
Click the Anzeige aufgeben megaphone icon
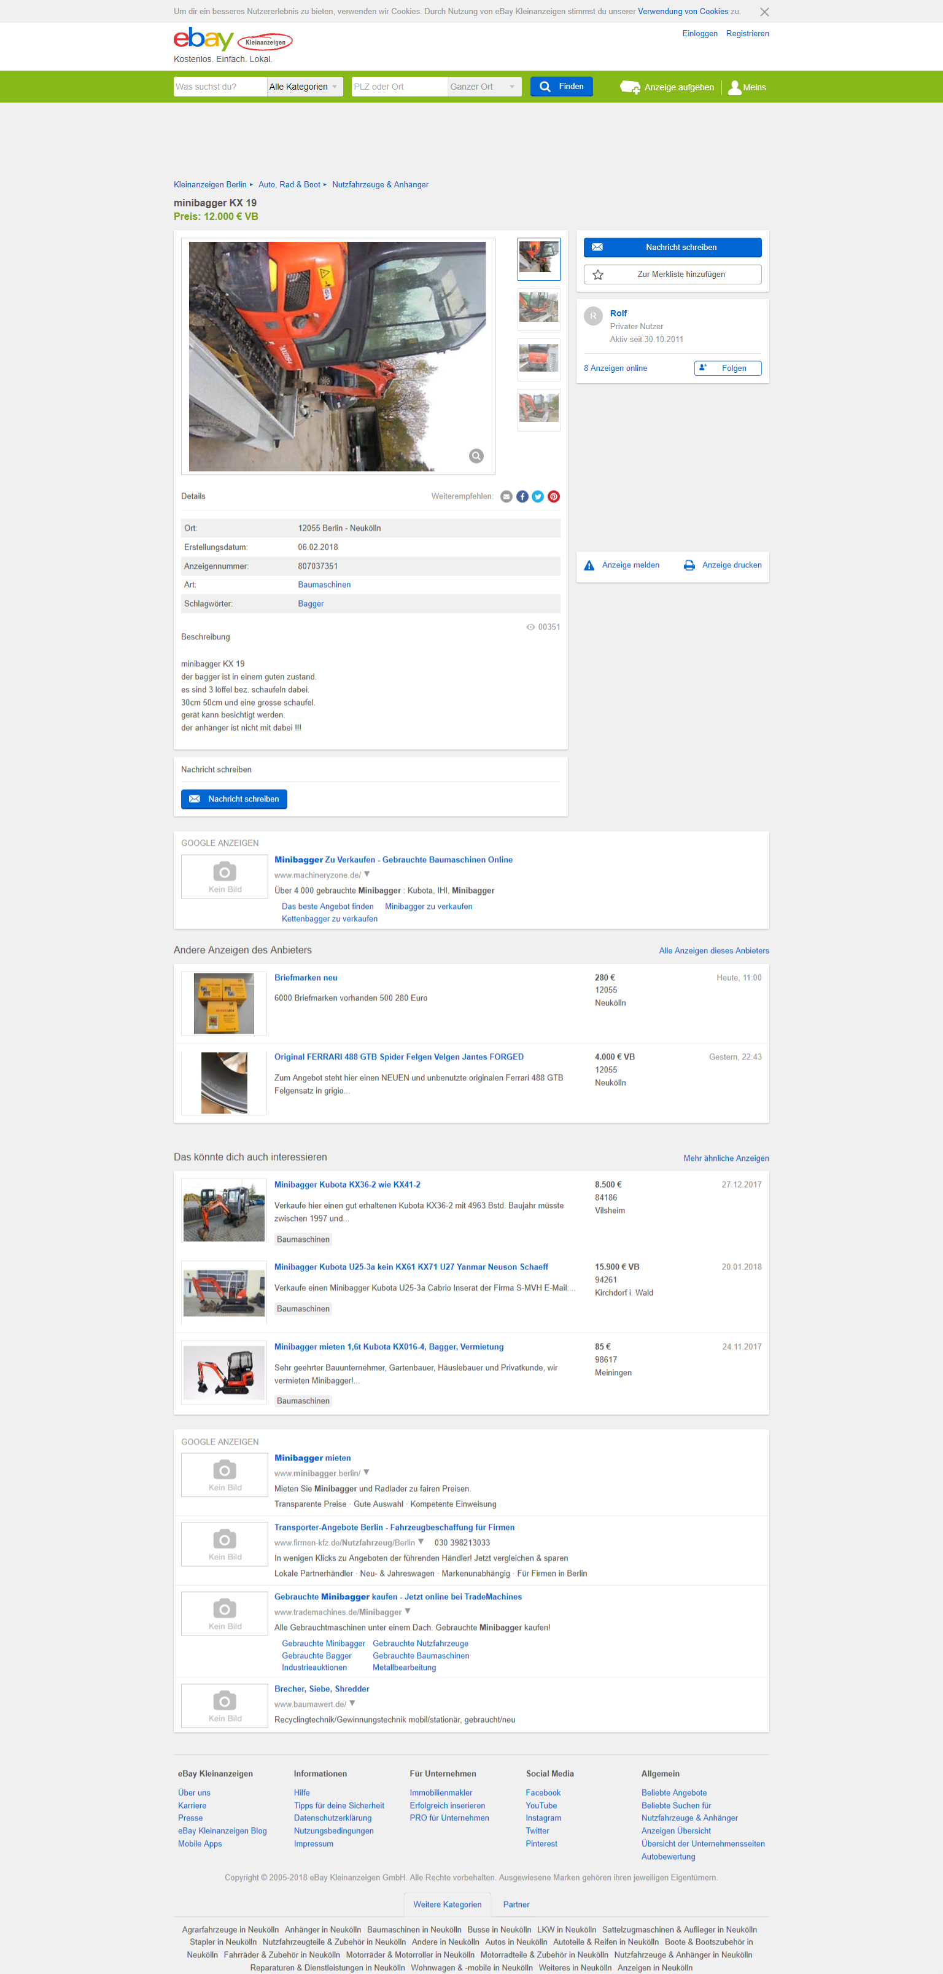click(630, 87)
